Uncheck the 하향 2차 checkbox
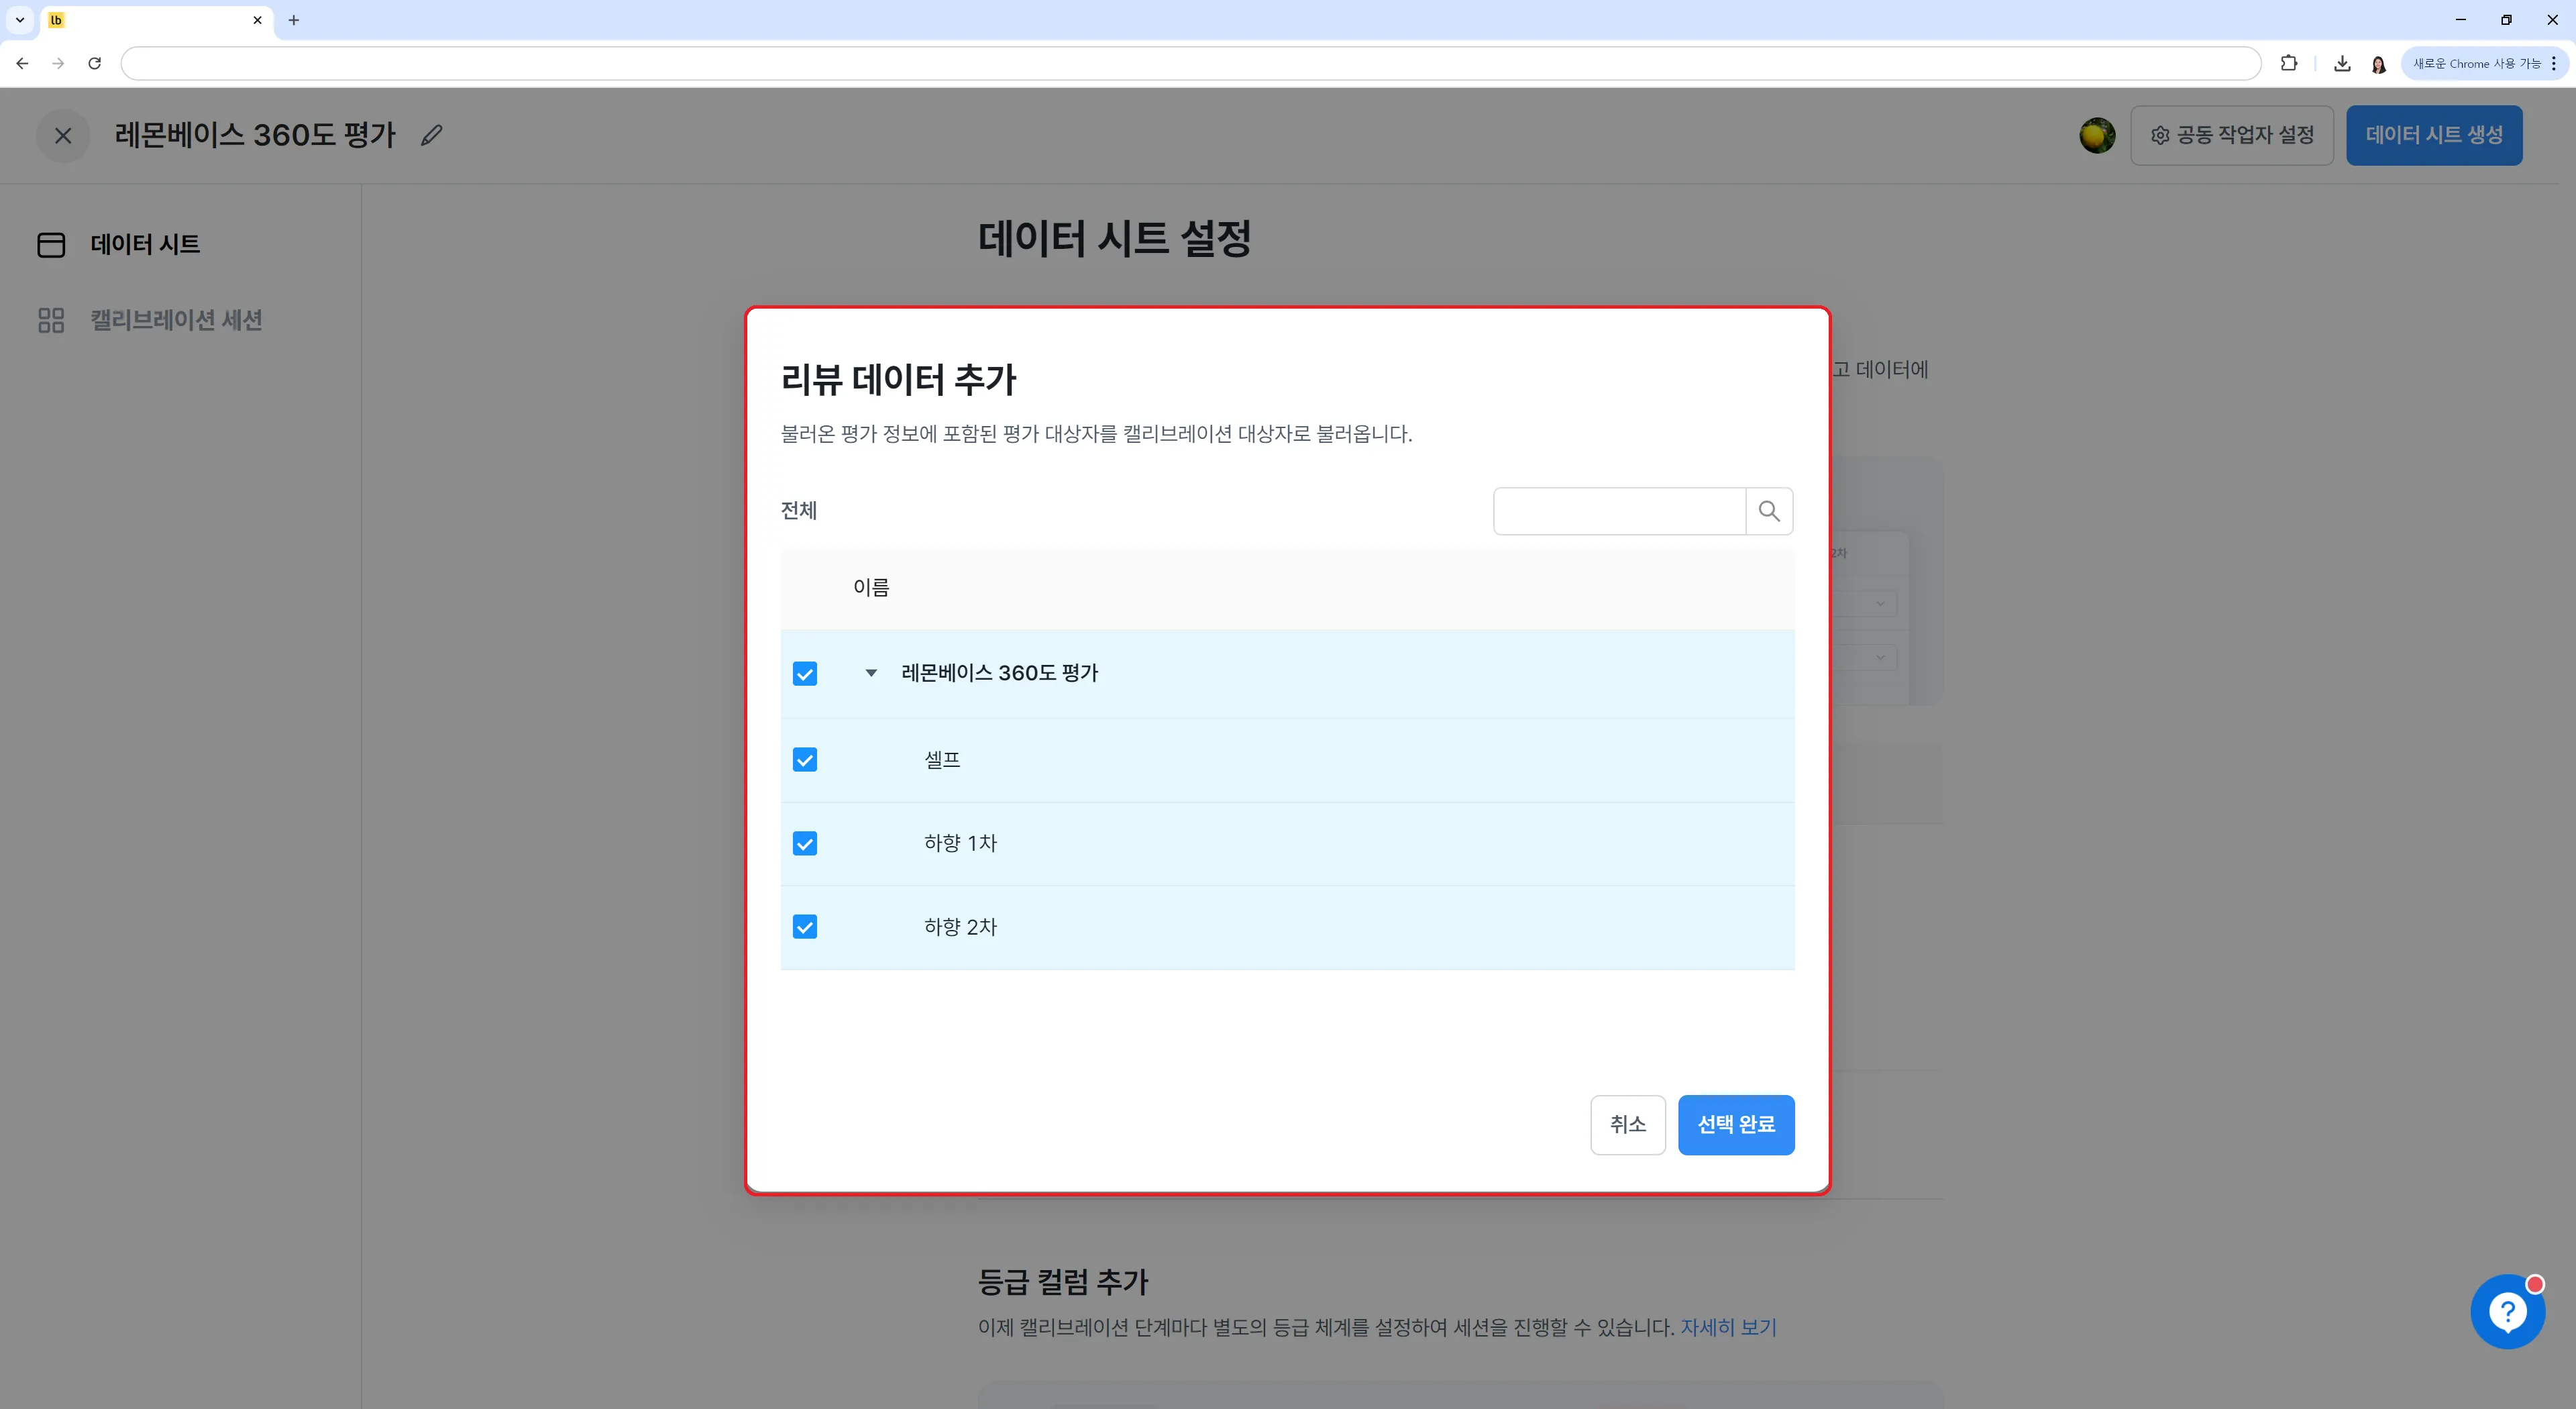The width and height of the screenshot is (2576, 1409). pos(805,927)
